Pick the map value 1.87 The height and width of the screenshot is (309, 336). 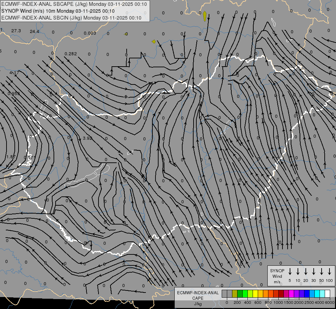pyautogui.click(x=11, y=157)
